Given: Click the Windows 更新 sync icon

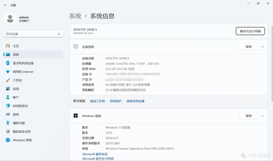Looking at the screenshot, I should [8, 140].
